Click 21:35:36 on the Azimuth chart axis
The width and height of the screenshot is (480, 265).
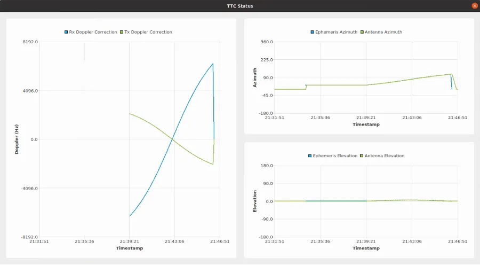[x=320, y=118]
